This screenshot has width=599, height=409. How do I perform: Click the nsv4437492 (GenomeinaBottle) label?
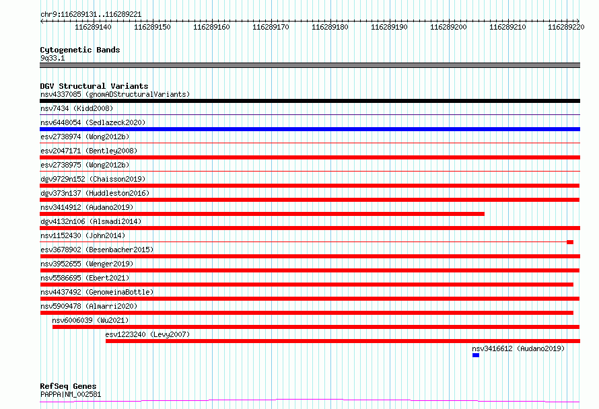[97, 292]
